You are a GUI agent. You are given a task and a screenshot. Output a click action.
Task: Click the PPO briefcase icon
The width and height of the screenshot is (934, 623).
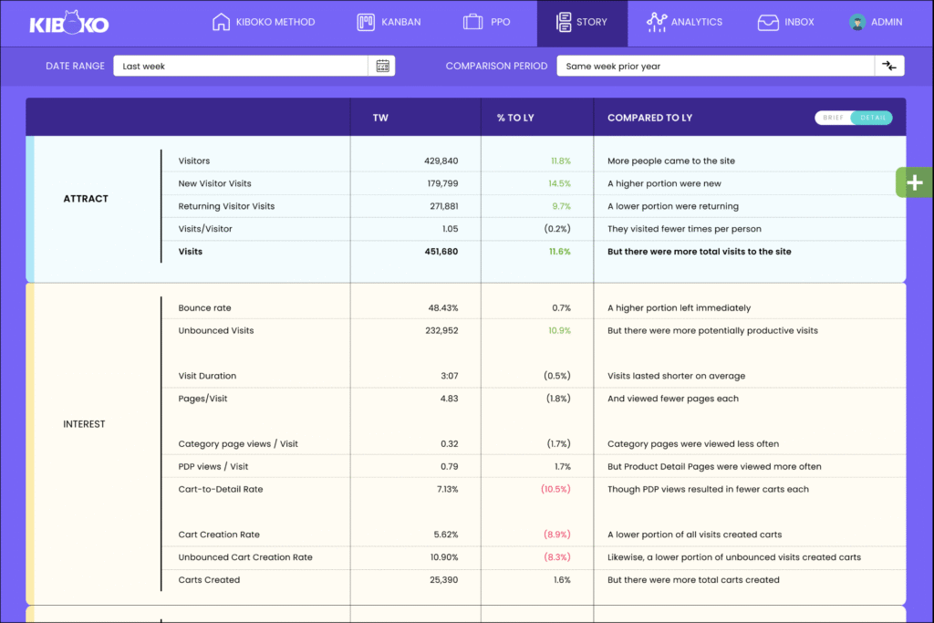point(472,22)
